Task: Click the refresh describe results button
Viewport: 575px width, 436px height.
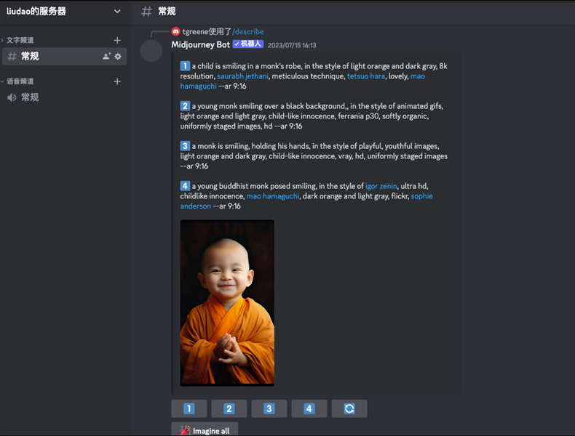Action: (x=349, y=408)
